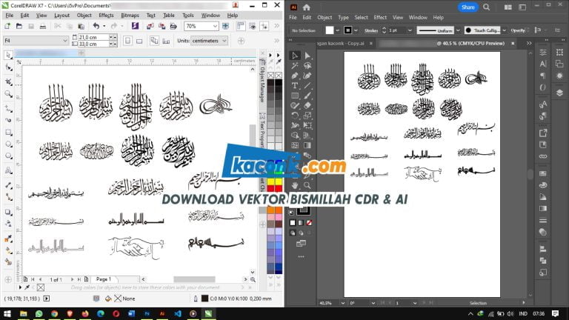Image resolution: width=569 pixels, height=320 pixels.
Task: Set page orientation to Landscape in CorelDRAW
Action: point(139,41)
